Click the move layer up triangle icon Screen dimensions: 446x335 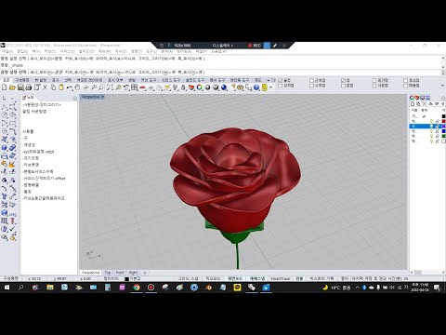click(430, 104)
